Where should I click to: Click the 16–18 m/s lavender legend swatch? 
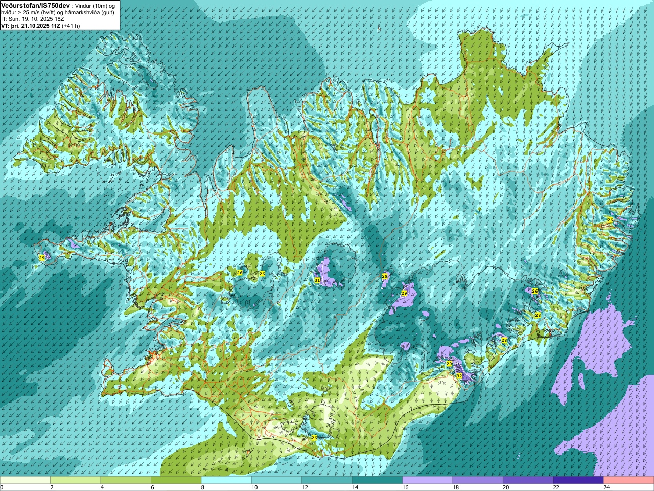428,480
